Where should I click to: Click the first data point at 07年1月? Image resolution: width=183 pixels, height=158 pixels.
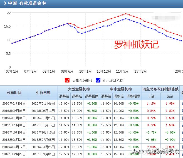tap(12, 43)
